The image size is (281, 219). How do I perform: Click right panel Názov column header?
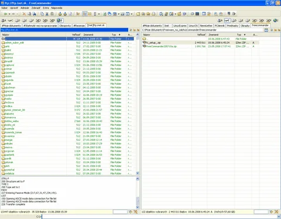pyautogui.click(x=167, y=35)
